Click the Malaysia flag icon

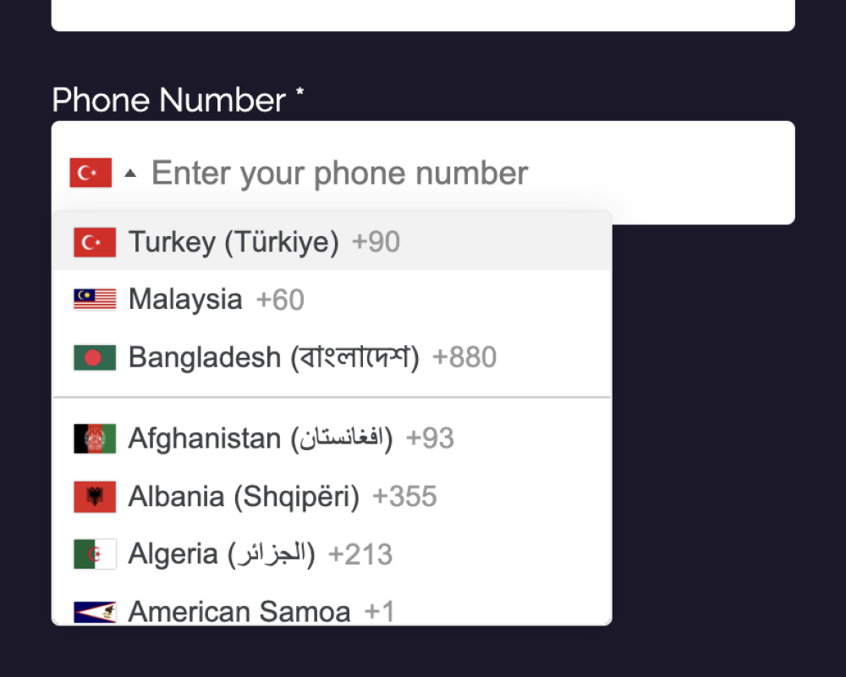[x=95, y=300]
